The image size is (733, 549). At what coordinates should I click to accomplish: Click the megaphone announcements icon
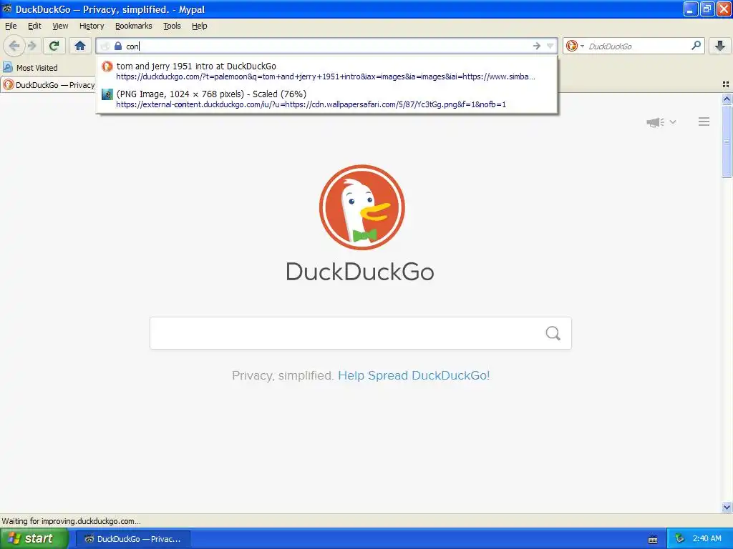point(656,122)
